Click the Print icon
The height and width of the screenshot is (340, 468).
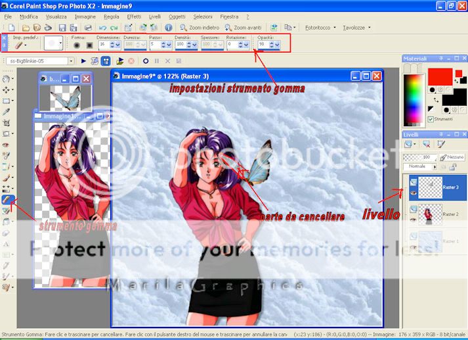pyautogui.click(x=88, y=28)
